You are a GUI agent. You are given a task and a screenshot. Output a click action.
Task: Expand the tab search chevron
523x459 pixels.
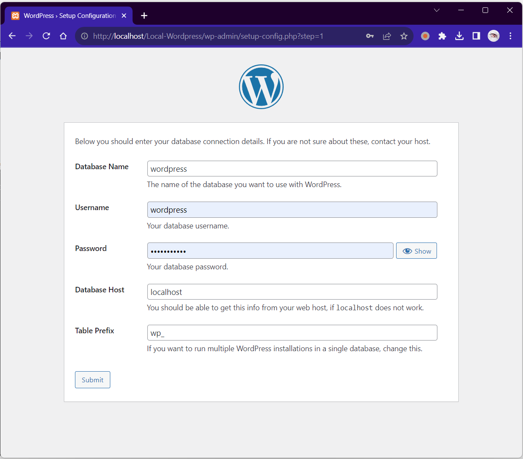[437, 10]
